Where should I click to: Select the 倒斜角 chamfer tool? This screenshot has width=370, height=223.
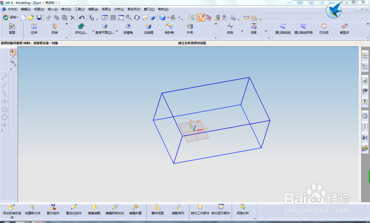pos(169,29)
